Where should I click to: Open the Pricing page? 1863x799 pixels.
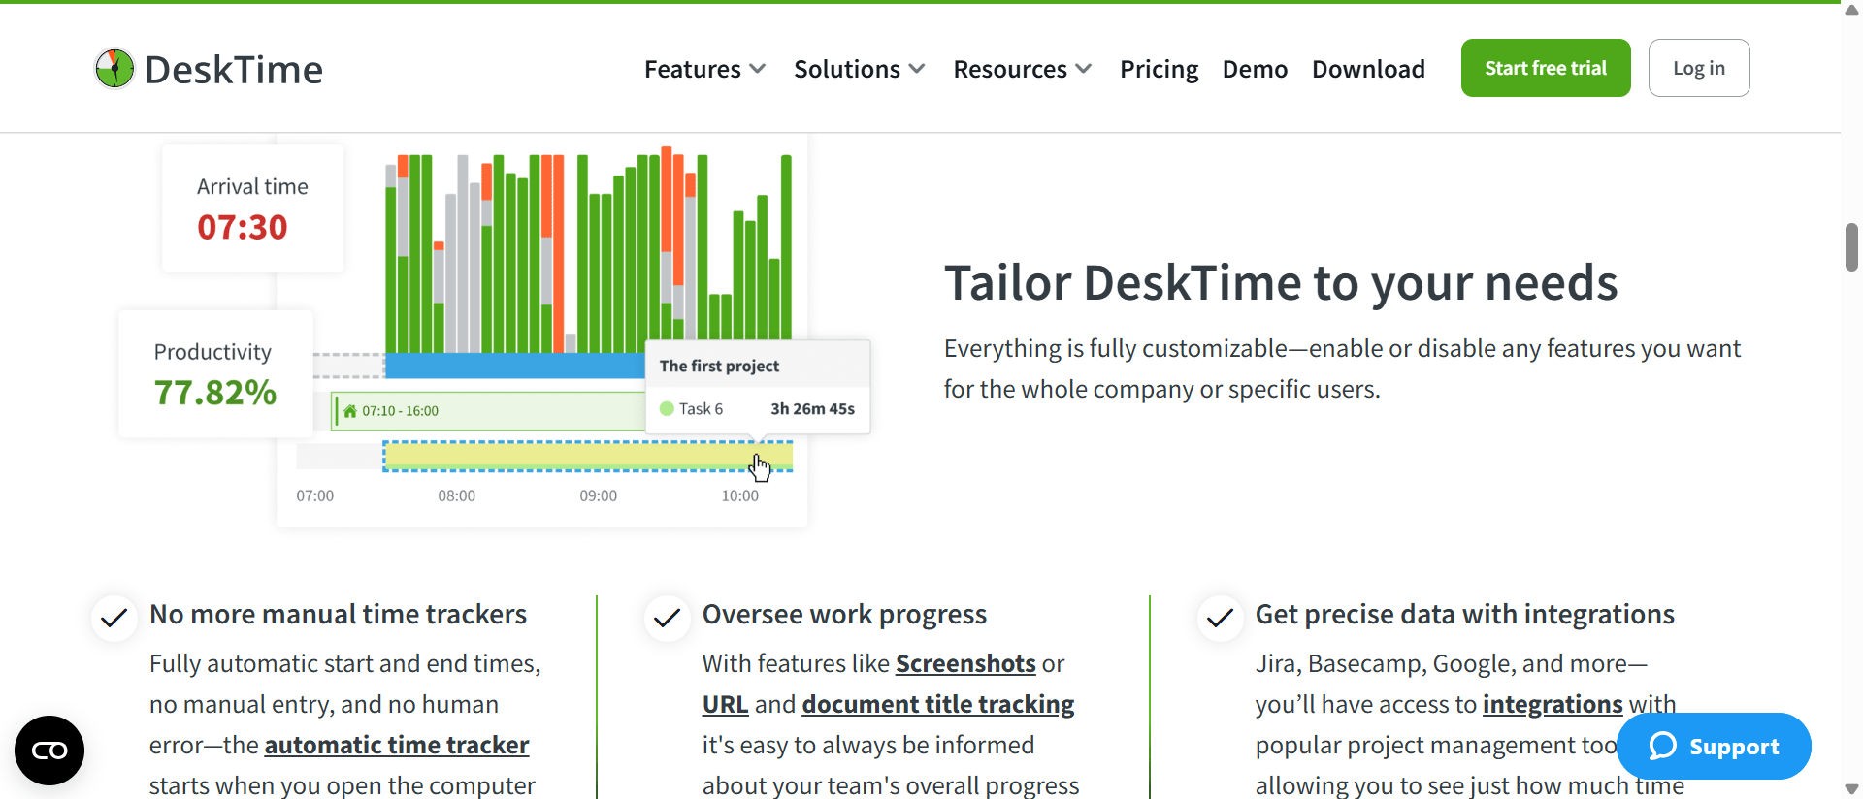1159,69
